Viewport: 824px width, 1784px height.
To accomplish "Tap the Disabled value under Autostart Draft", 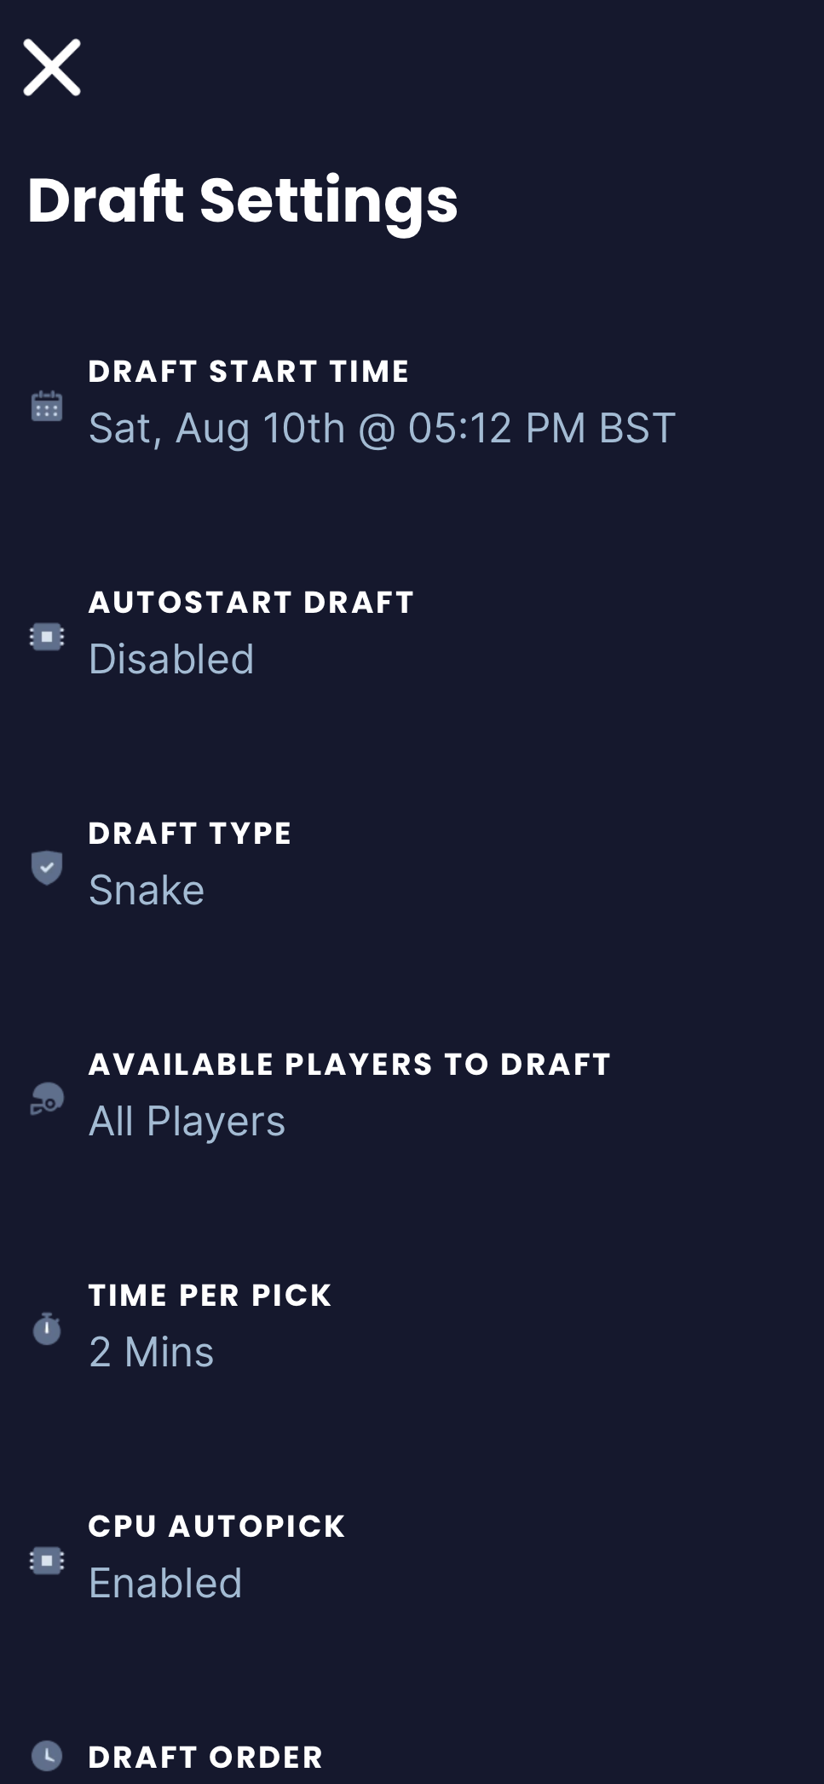I will 171,659.
